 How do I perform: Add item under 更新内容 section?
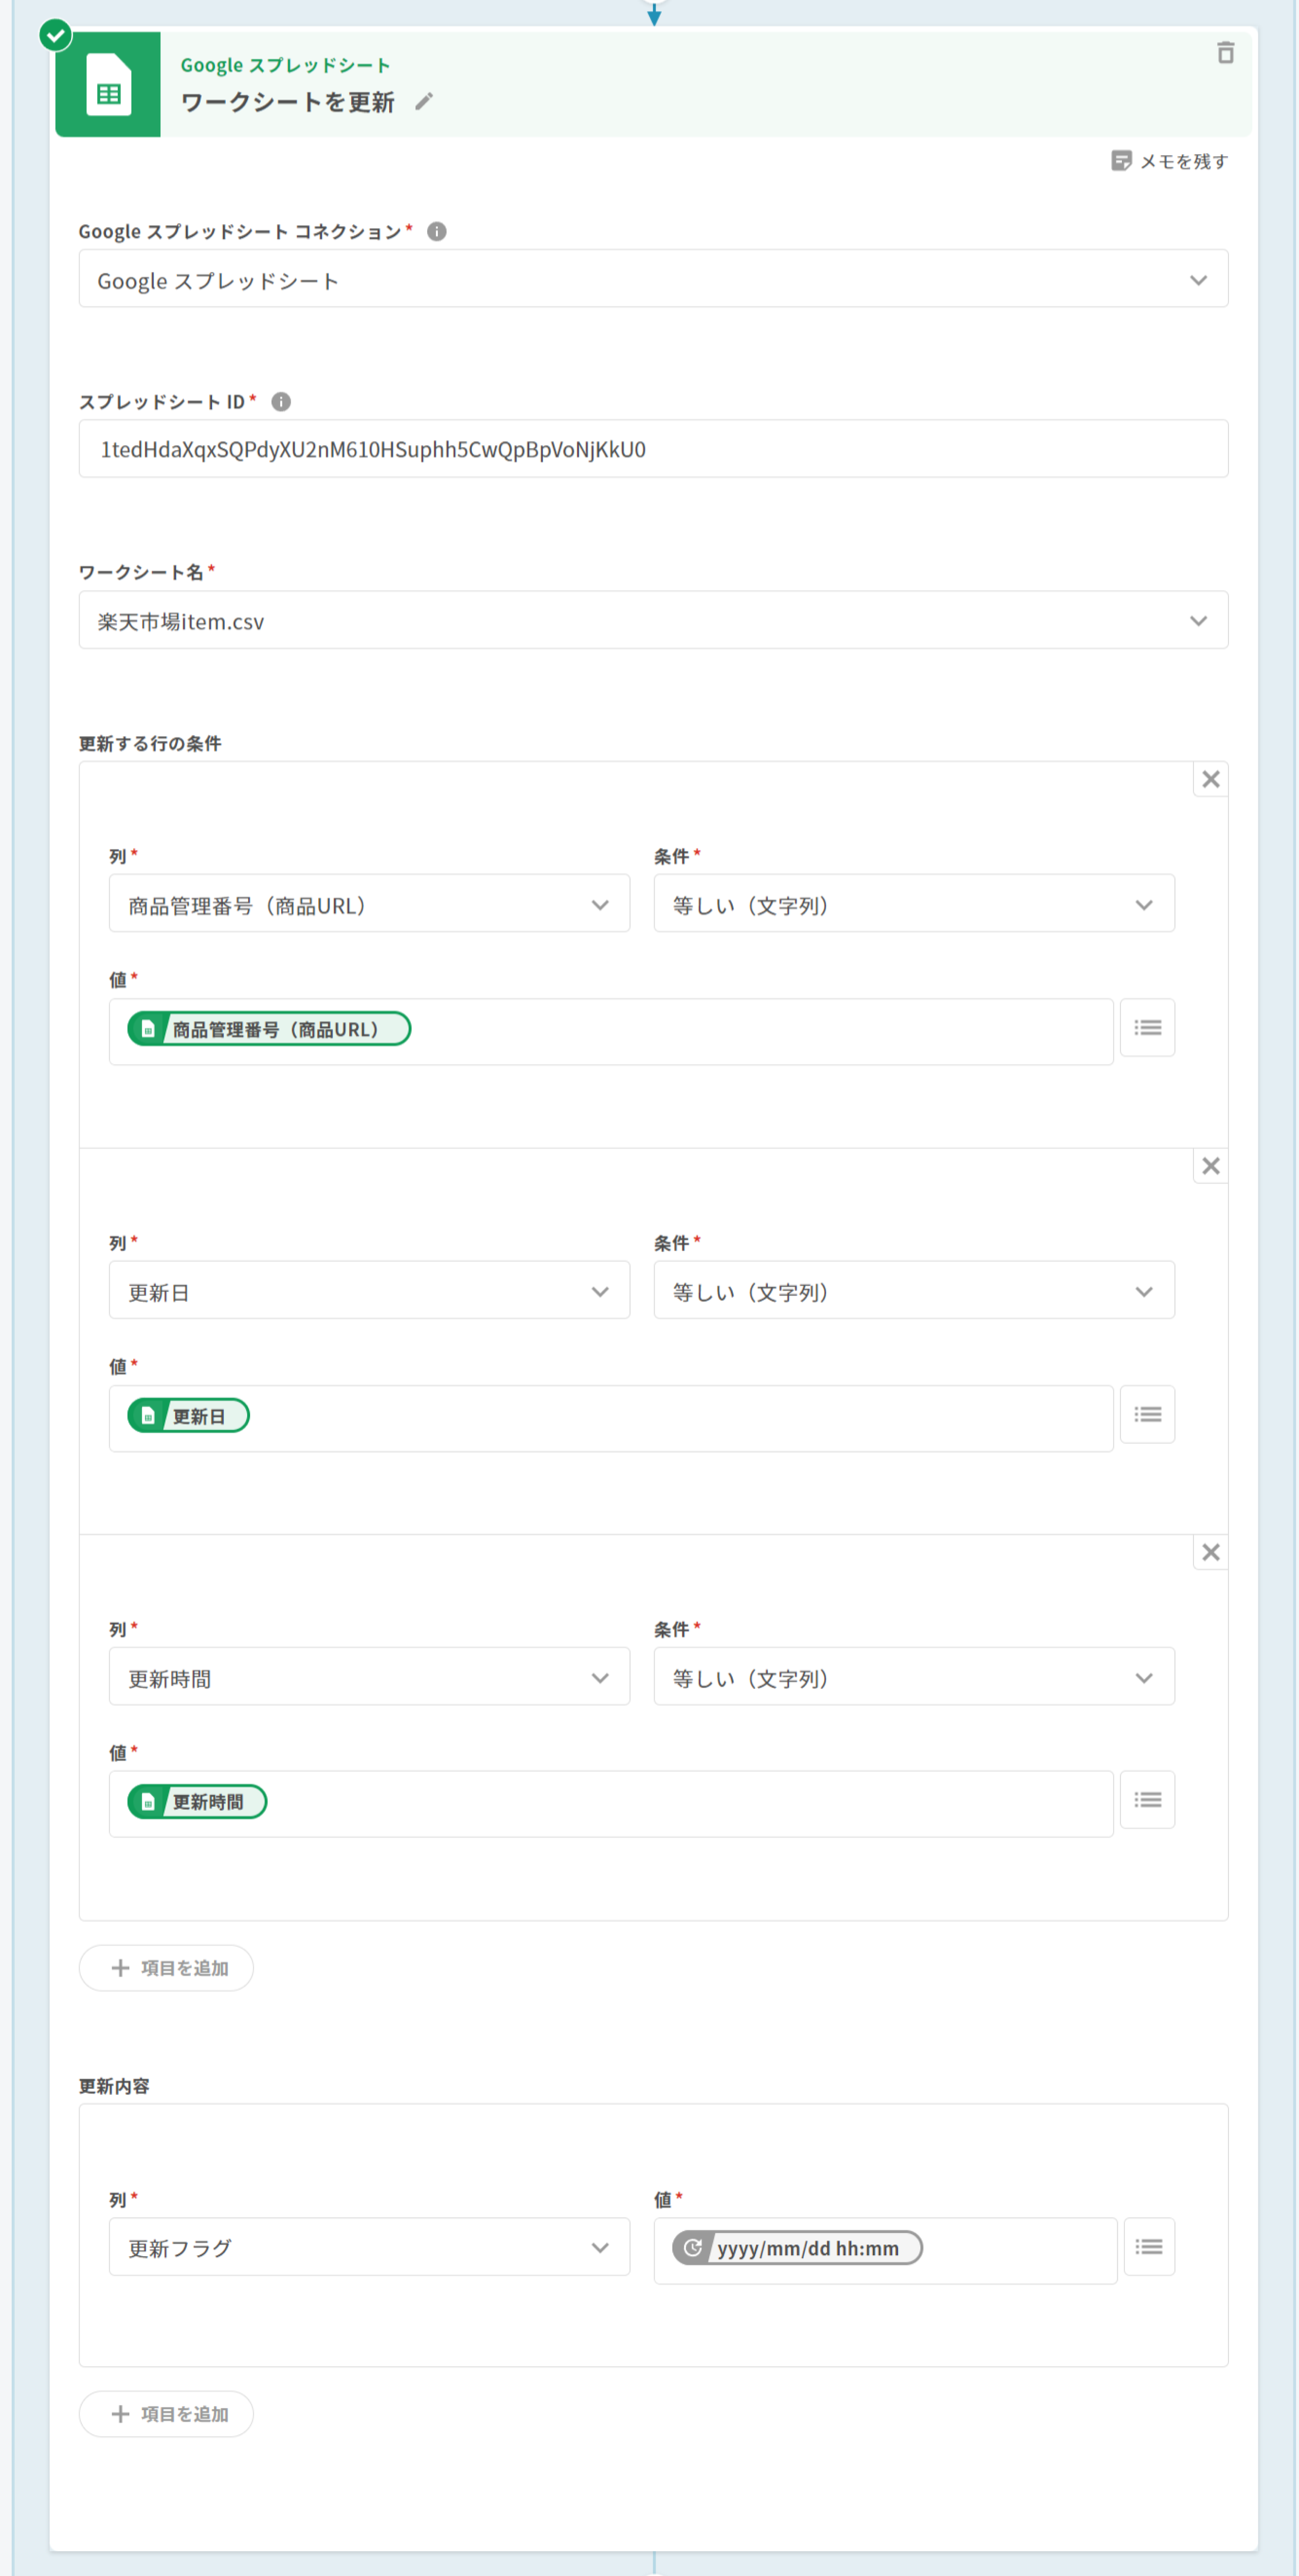pyautogui.click(x=167, y=2414)
